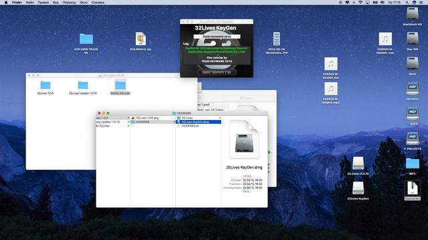Open the Apple menu

(6, 3)
